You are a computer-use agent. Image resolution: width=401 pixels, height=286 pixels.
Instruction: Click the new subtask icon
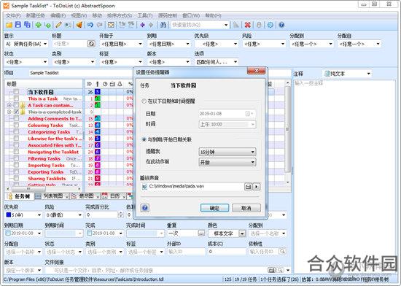(x=47, y=25)
